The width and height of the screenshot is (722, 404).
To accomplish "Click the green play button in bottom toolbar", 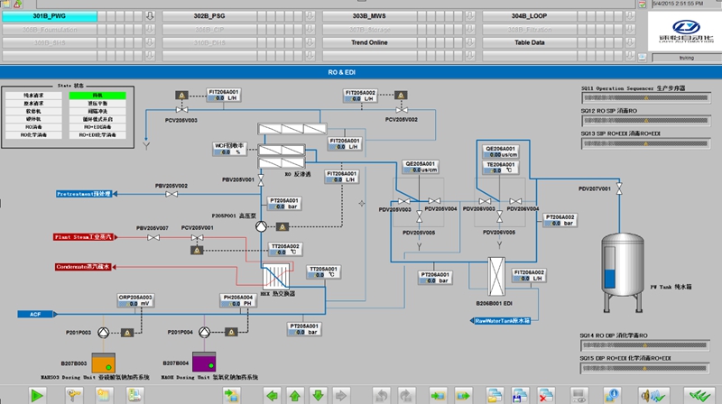I will tap(38, 395).
